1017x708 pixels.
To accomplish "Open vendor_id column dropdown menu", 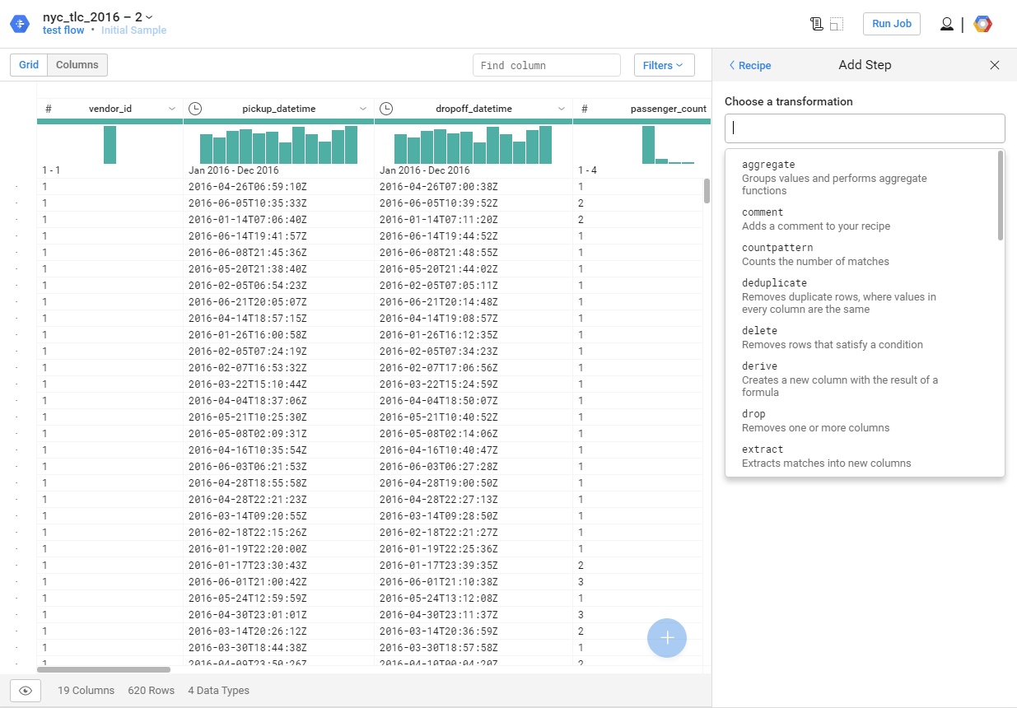I will [172, 109].
